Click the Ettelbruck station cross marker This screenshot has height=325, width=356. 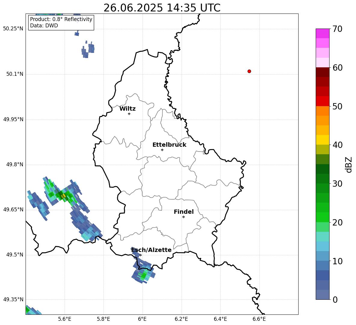click(x=162, y=150)
